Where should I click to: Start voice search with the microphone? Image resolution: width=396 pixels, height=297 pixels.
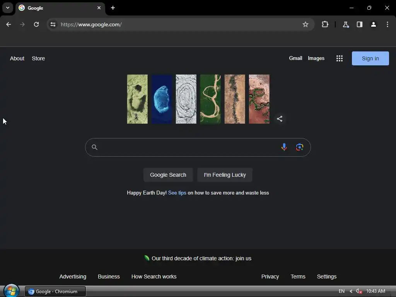coord(284,147)
